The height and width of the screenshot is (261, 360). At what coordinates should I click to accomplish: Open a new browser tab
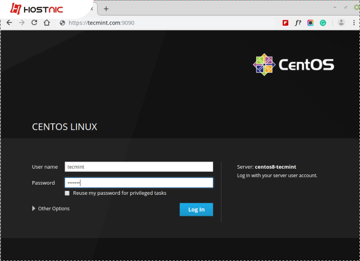point(106,9)
